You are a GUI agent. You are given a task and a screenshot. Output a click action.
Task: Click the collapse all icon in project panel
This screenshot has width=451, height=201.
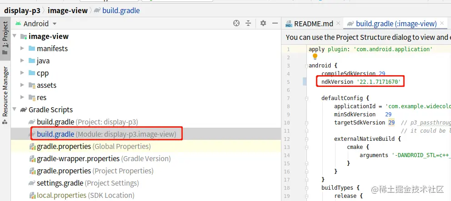pos(248,24)
